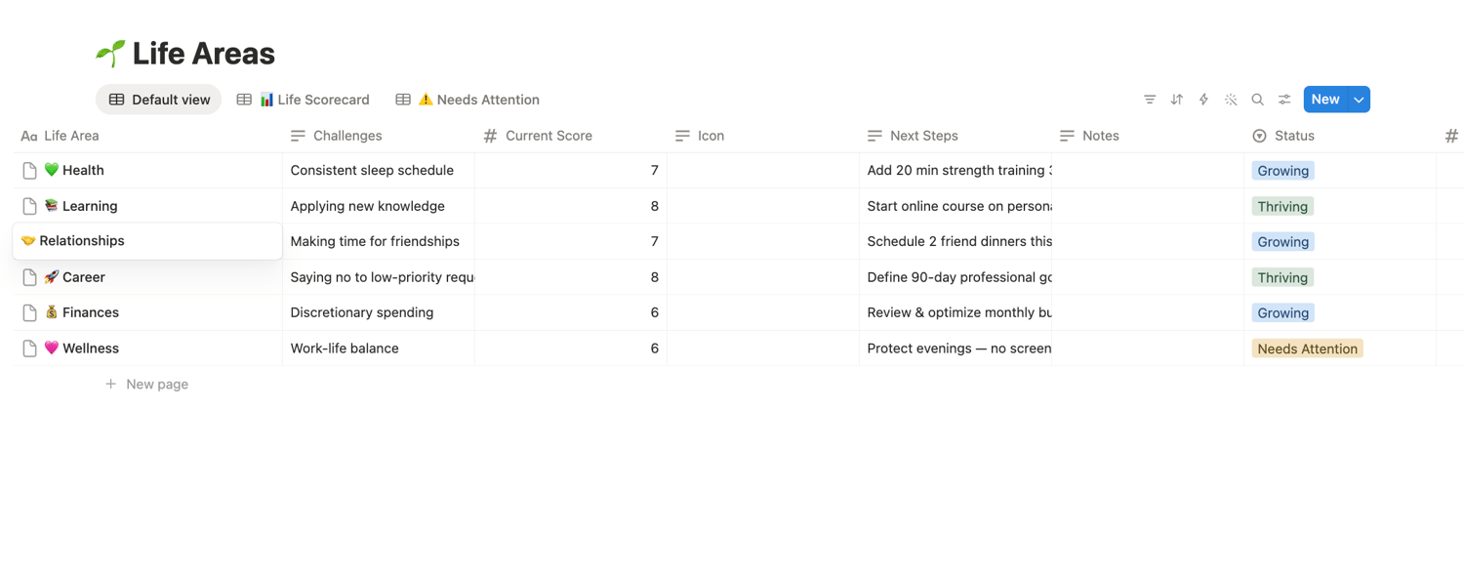
Task: Add a row with New page
Action: pyautogui.click(x=146, y=385)
